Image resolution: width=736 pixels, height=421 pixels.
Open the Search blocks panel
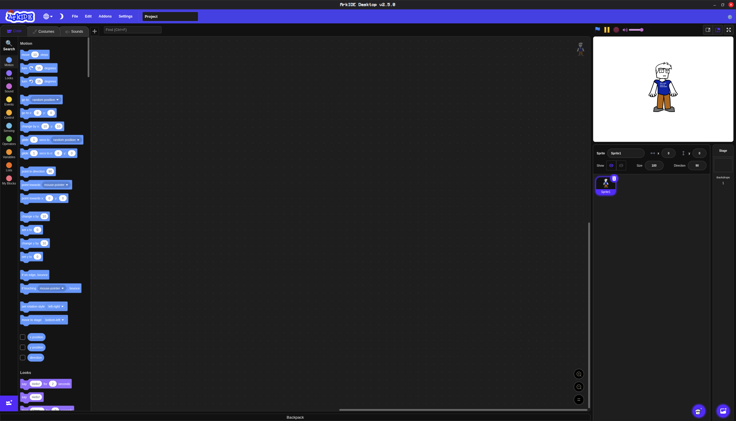pyautogui.click(x=9, y=45)
